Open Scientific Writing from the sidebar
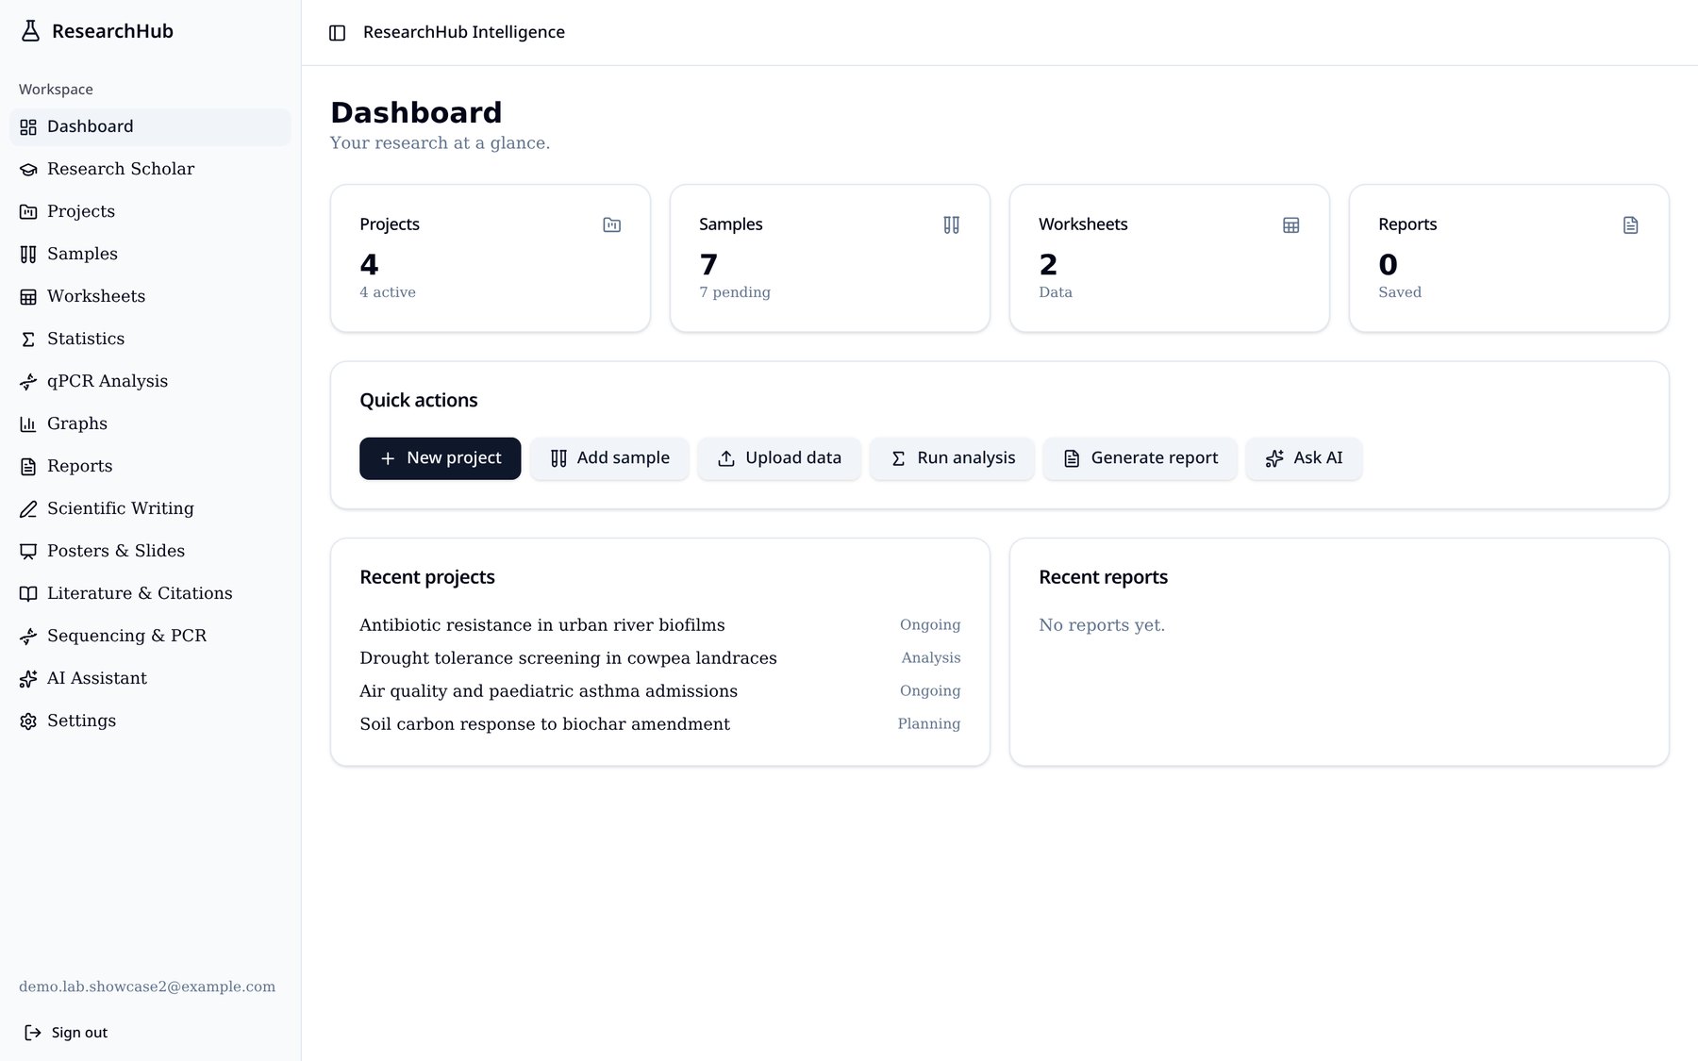Screen dimensions: 1698x1061 tap(150, 508)
